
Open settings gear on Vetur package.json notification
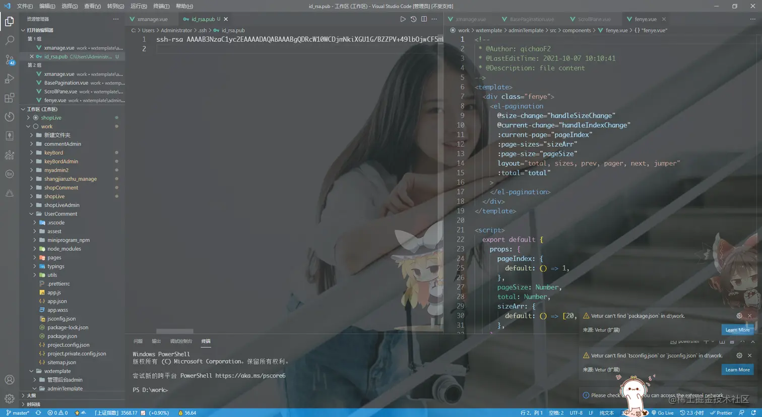point(739,316)
